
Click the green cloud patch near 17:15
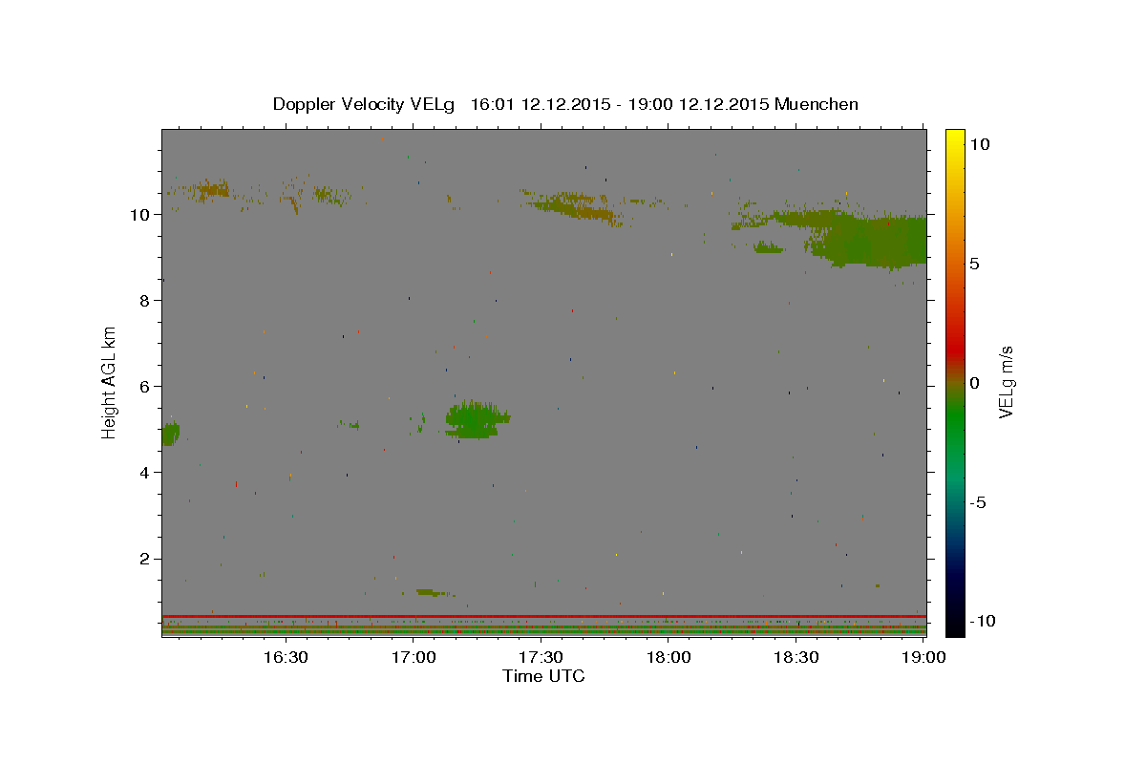[476, 418]
